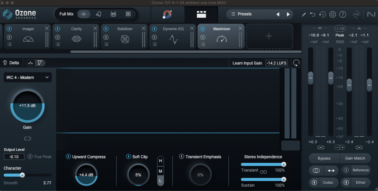Open Ozone settings gear icon
Screen dimensions: 378x191
[x=333, y=14]
